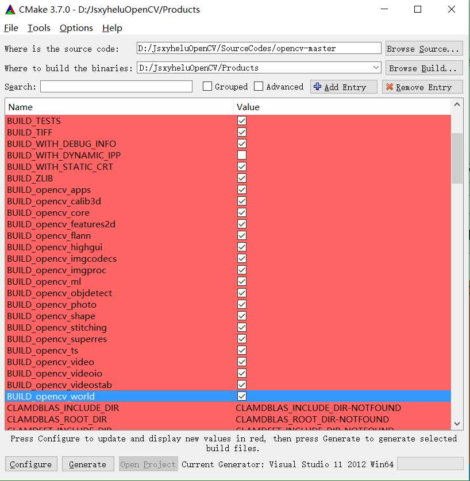Select the BUILD_opencv_stitching entry name
470x481 pixels.
57,328
